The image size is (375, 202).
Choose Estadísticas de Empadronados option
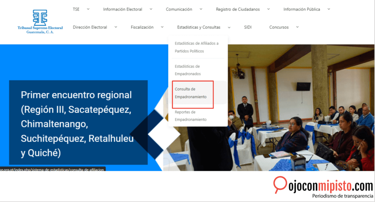coord(187,70)
